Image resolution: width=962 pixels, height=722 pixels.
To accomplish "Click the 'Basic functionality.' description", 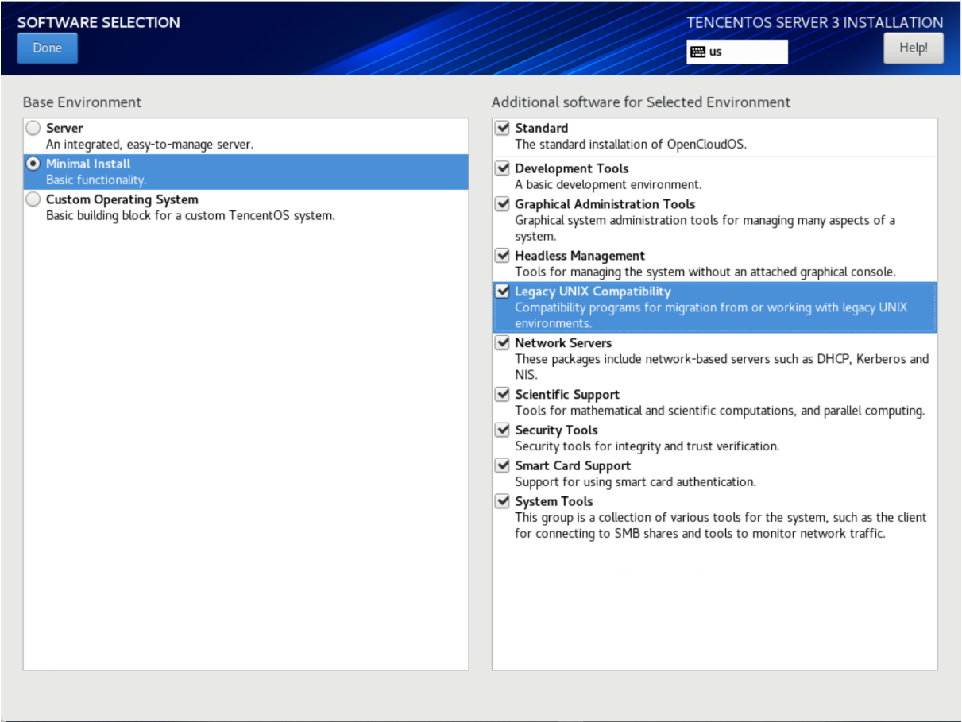I will 96,180.
